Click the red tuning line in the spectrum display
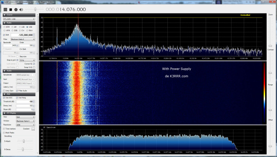Viewport: 277px width, 157px height. (78, 35)
